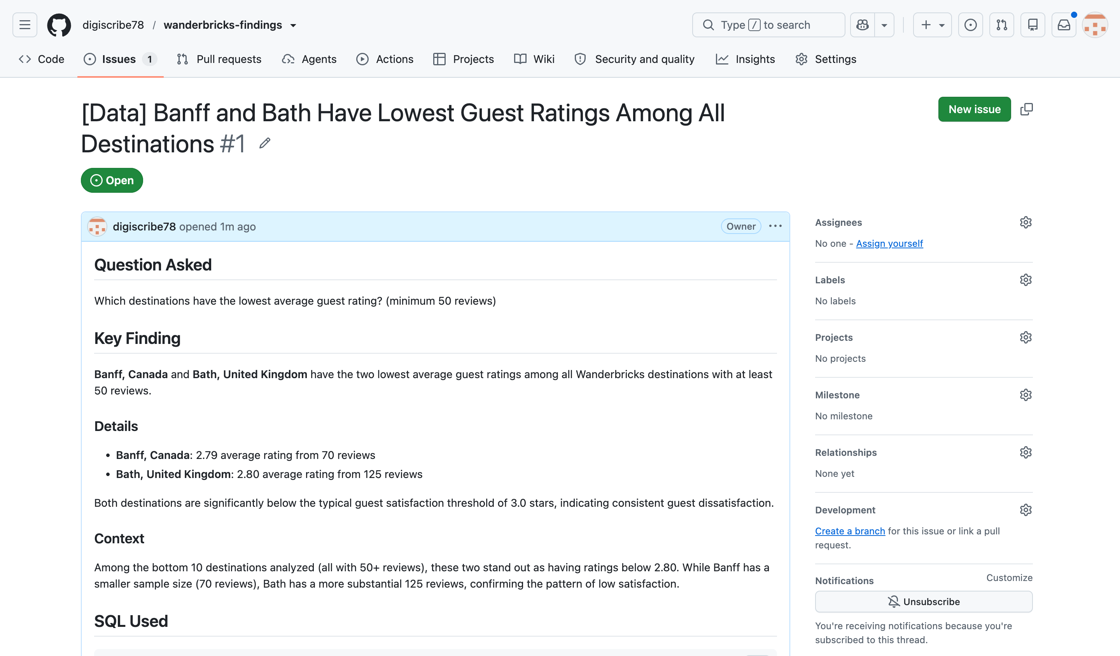
Task: Open the comment options ellipsis menu
Action: point(775,226)
